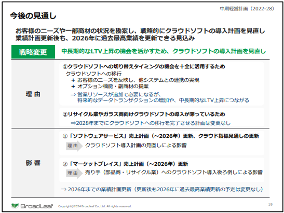
Task: Click the heading ①「ソフトウェアサービス」売上計画
Action: pos(161,136)
